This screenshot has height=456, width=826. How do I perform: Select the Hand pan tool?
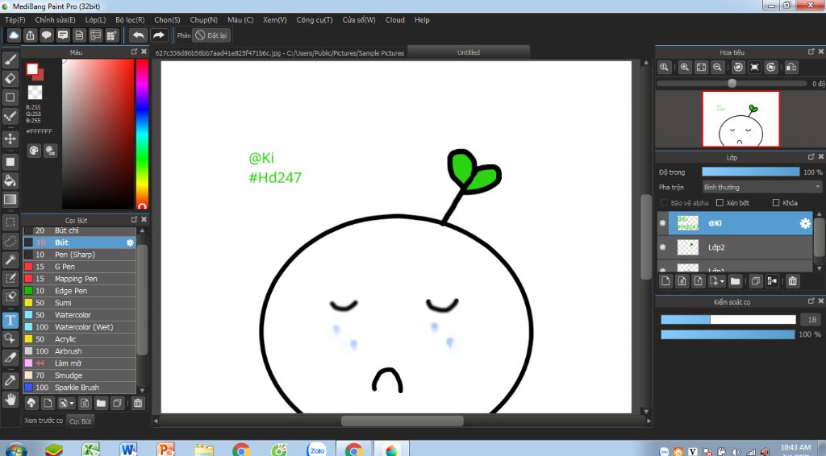coord(10,399)
